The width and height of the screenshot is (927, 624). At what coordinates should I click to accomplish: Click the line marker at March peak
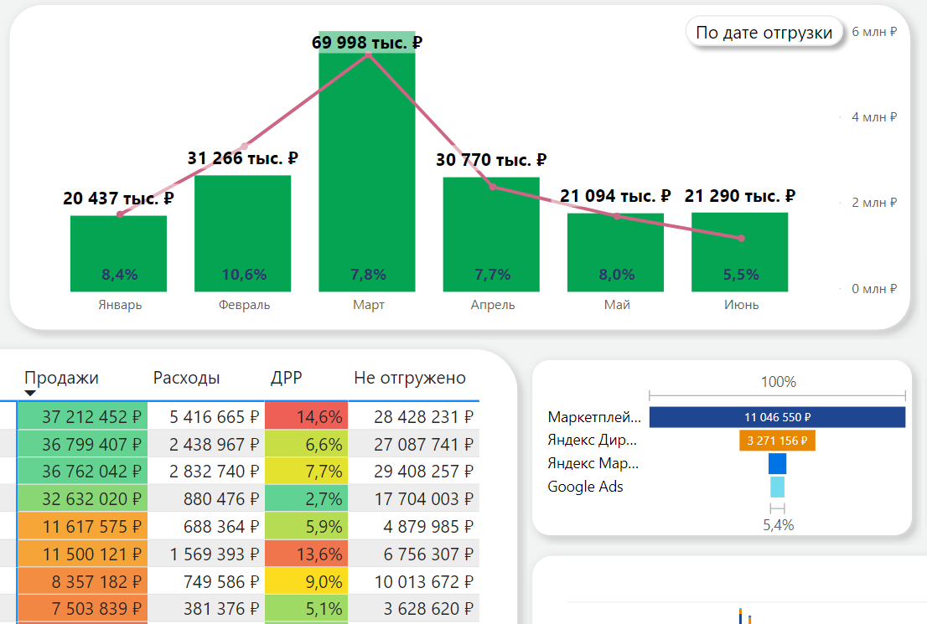pyautogui.click(x=368, y=54)
